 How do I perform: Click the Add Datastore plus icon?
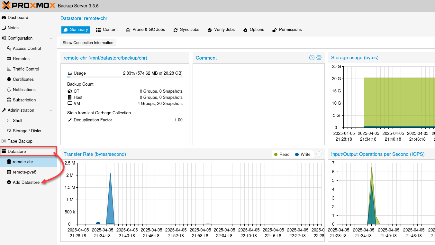click(x=9, y=182)
